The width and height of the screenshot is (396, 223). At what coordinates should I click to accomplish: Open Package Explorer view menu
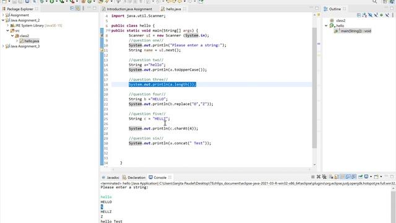coord(84,9)
